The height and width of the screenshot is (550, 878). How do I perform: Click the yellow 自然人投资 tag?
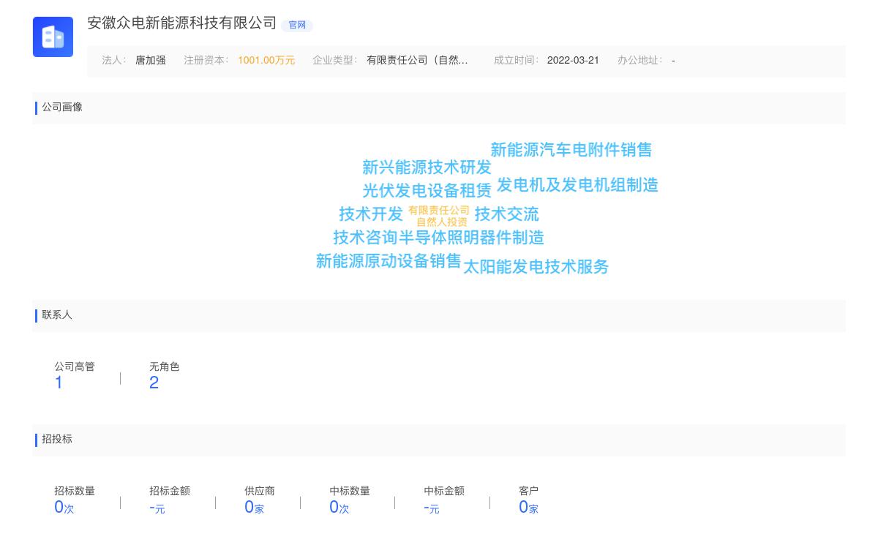442,222
